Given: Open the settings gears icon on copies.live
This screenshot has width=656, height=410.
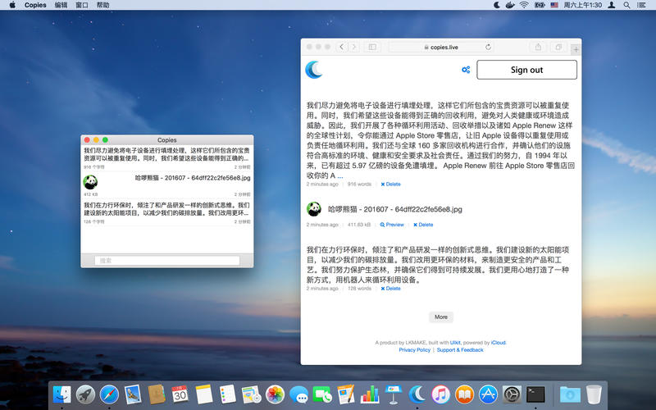Looking at the screenshot, I should (466, 70).
